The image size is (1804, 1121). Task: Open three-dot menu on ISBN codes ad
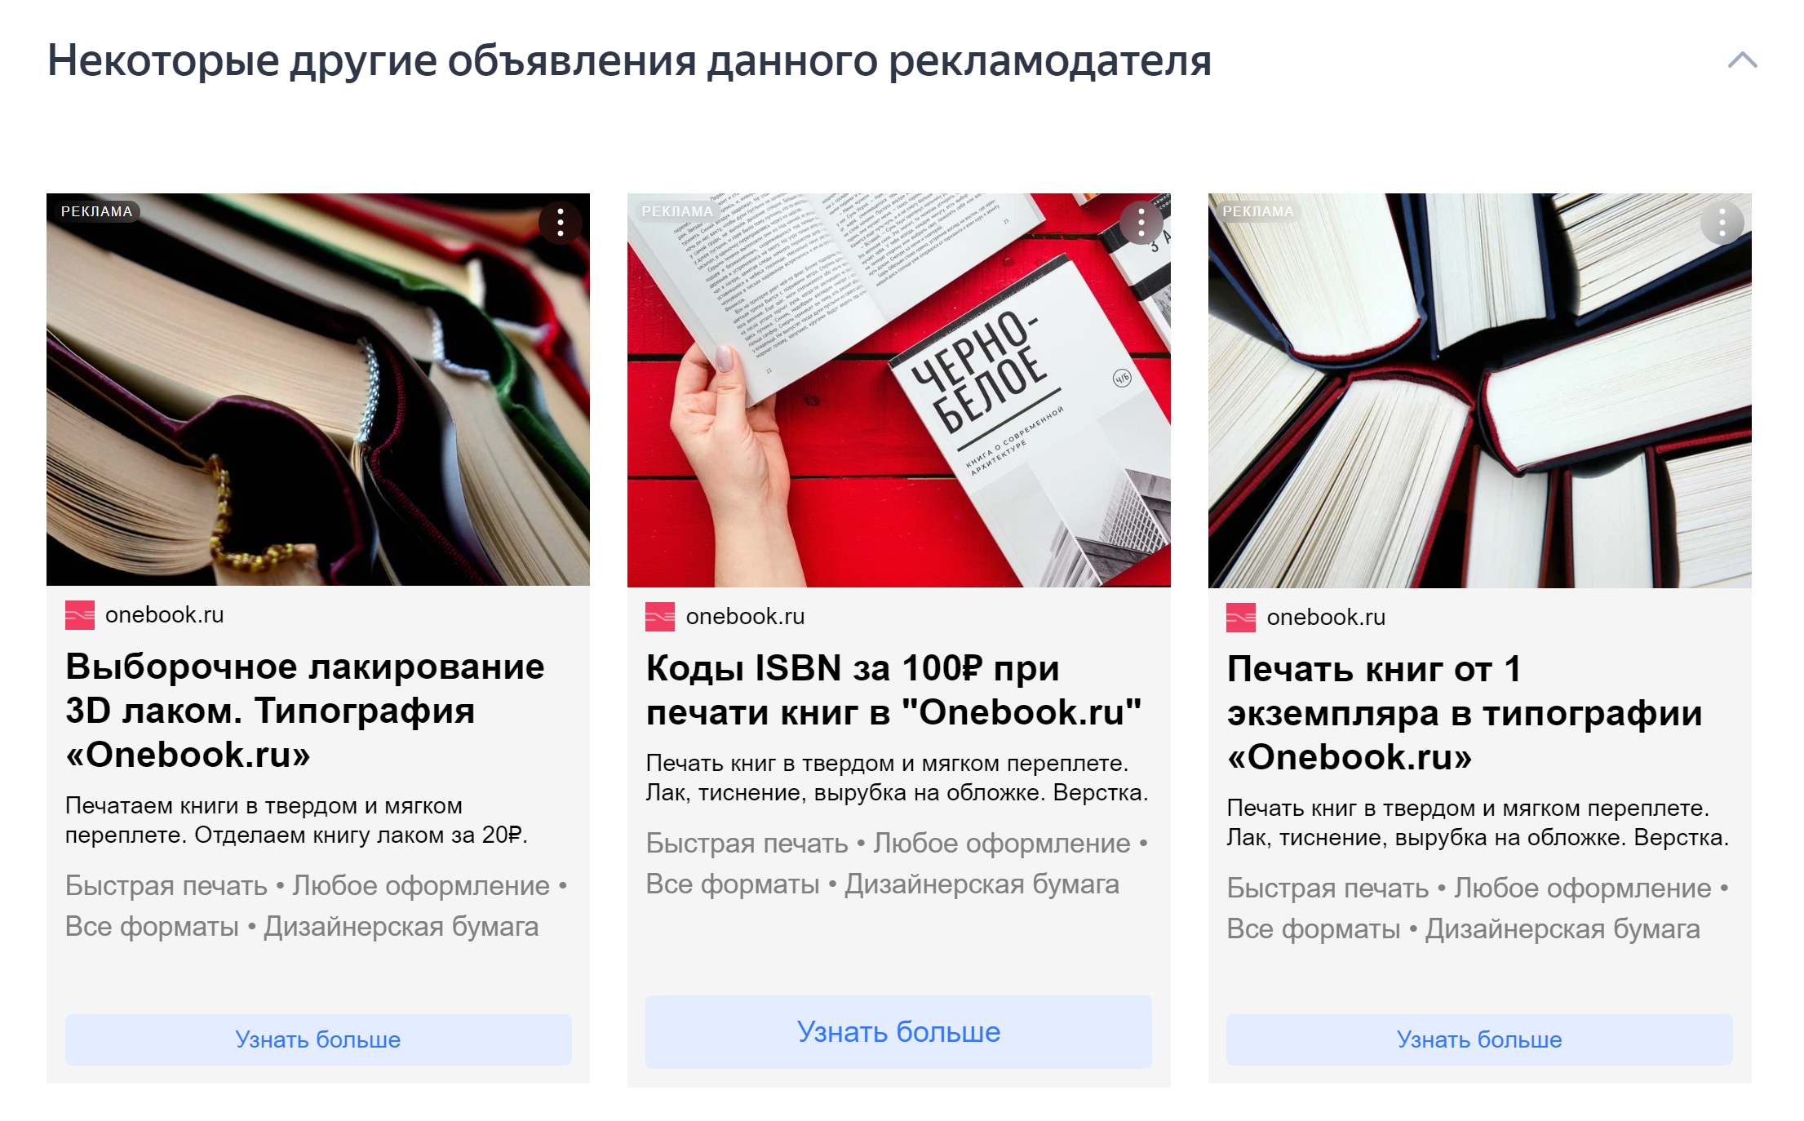1141,222
